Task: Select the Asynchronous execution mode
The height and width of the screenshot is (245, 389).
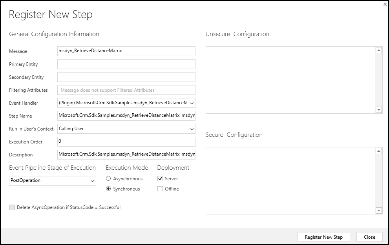Action: (108, 178)
